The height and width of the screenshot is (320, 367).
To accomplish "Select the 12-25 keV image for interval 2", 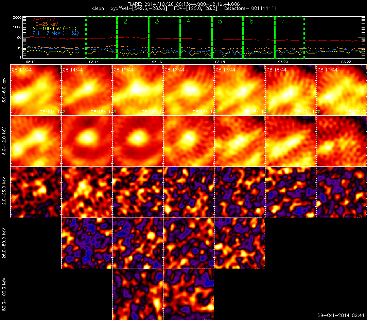I will pyautogui.click(x=87, y=192).
